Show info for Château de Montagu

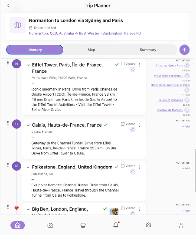(187, 110)
